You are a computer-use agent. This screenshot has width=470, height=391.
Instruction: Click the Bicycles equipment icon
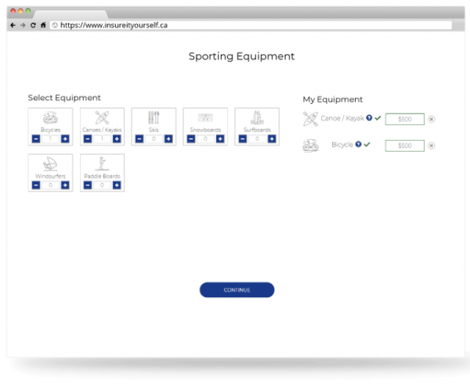(50, 117)
